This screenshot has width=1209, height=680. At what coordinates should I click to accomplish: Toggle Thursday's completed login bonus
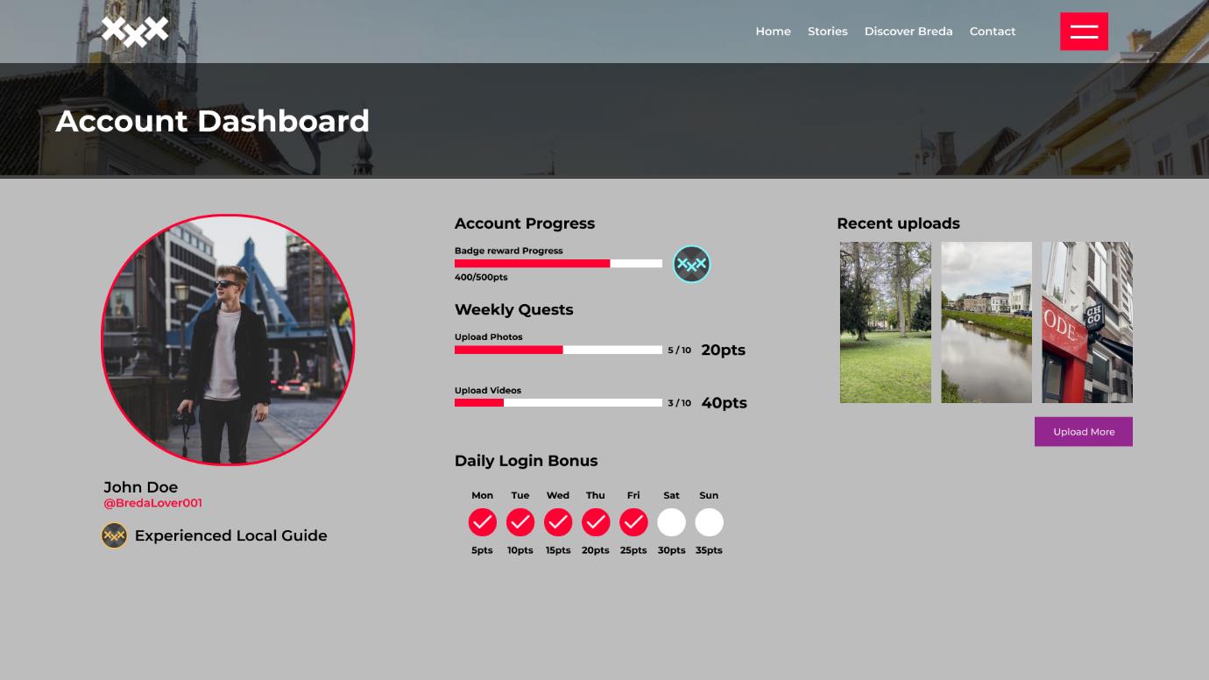click(596, 522)
